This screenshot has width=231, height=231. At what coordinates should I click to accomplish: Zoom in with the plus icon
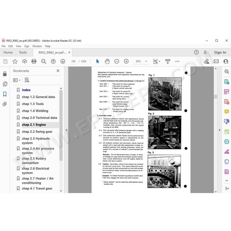[126, 61]
